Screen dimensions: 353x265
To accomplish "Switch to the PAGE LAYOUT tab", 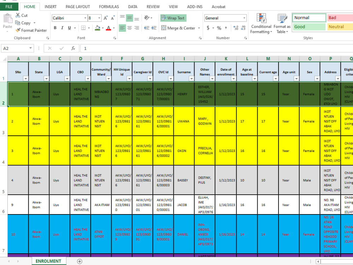I will click(x=78, y=7).
